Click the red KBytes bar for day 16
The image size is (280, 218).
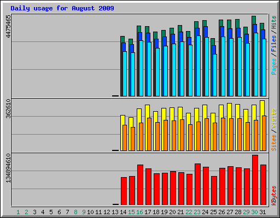140,185
